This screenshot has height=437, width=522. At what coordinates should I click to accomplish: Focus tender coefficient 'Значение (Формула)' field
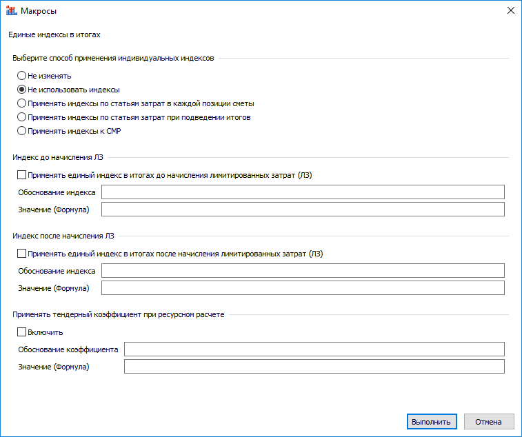click(x=314, y=367)
